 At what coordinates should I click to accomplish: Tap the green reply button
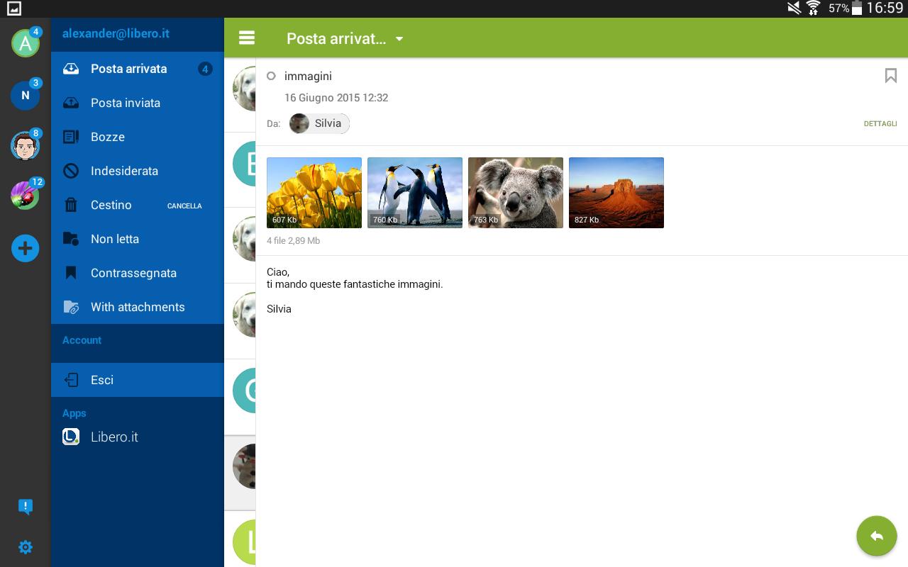(x=876, y=536)
